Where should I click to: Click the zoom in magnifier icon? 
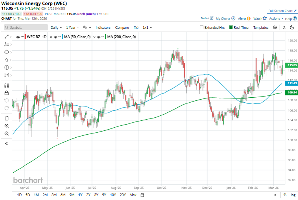coord(7,126)
